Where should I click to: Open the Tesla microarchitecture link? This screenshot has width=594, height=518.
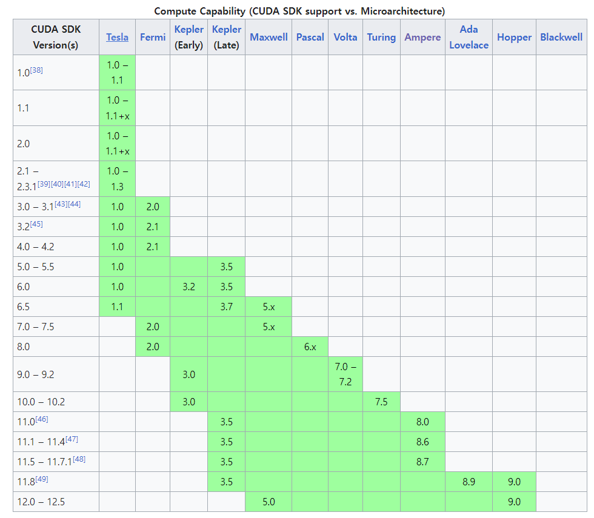coord(117,37)
